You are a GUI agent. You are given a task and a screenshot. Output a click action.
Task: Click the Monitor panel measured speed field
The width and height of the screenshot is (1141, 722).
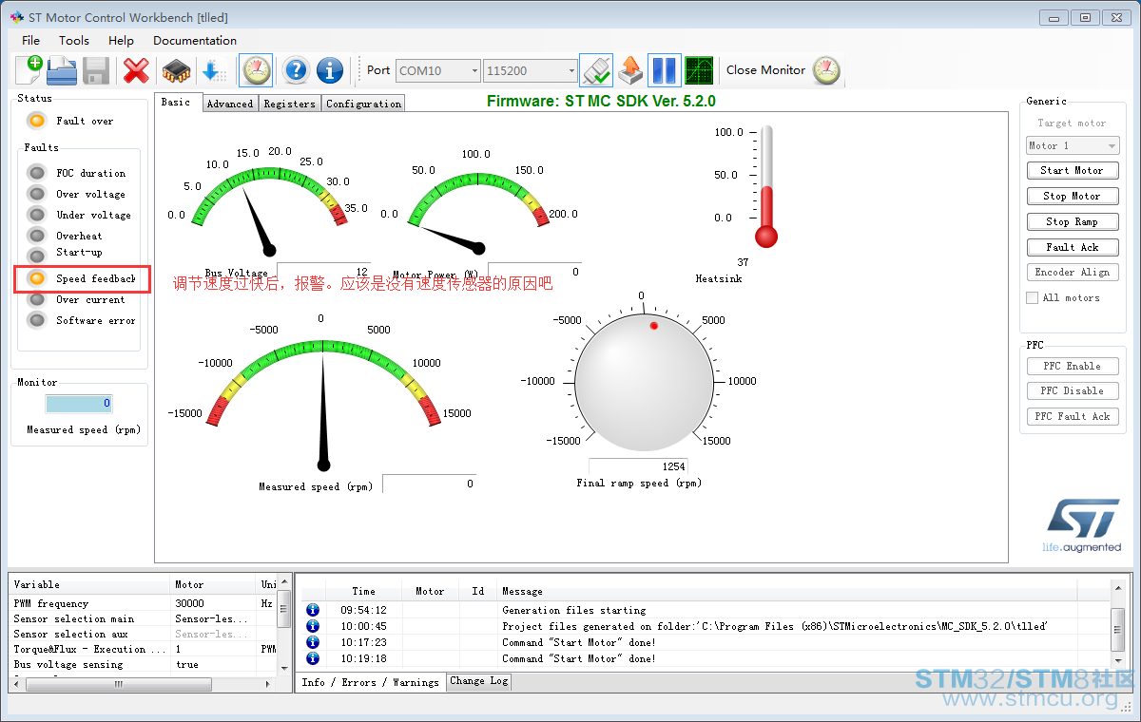coord(80,404)
